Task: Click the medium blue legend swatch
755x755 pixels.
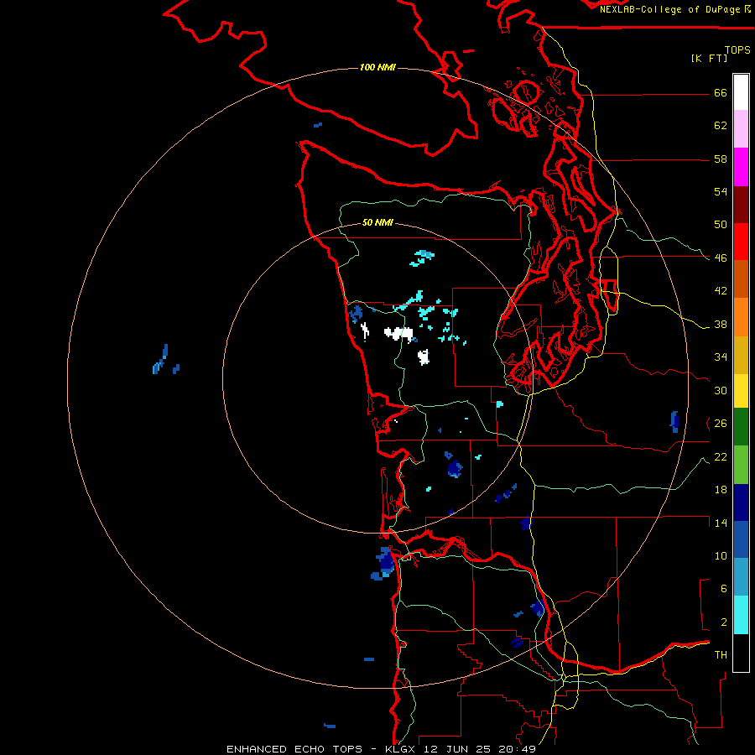Action: tap(741, 539)
